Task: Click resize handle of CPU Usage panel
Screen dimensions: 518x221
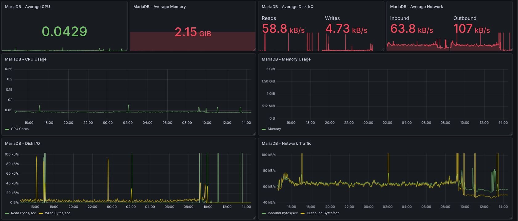Action: [x=254, y=134]
